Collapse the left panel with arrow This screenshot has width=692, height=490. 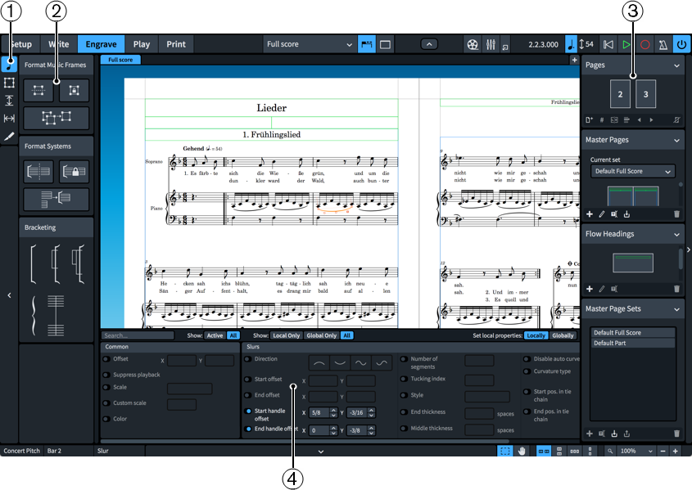coord(9,295)
